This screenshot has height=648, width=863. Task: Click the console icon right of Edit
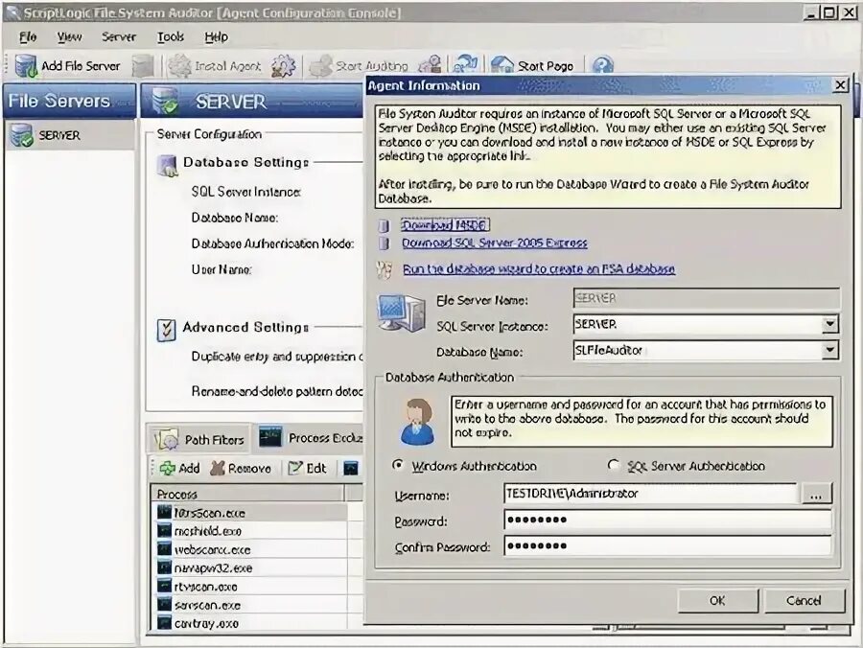click(x=351, y=468)
